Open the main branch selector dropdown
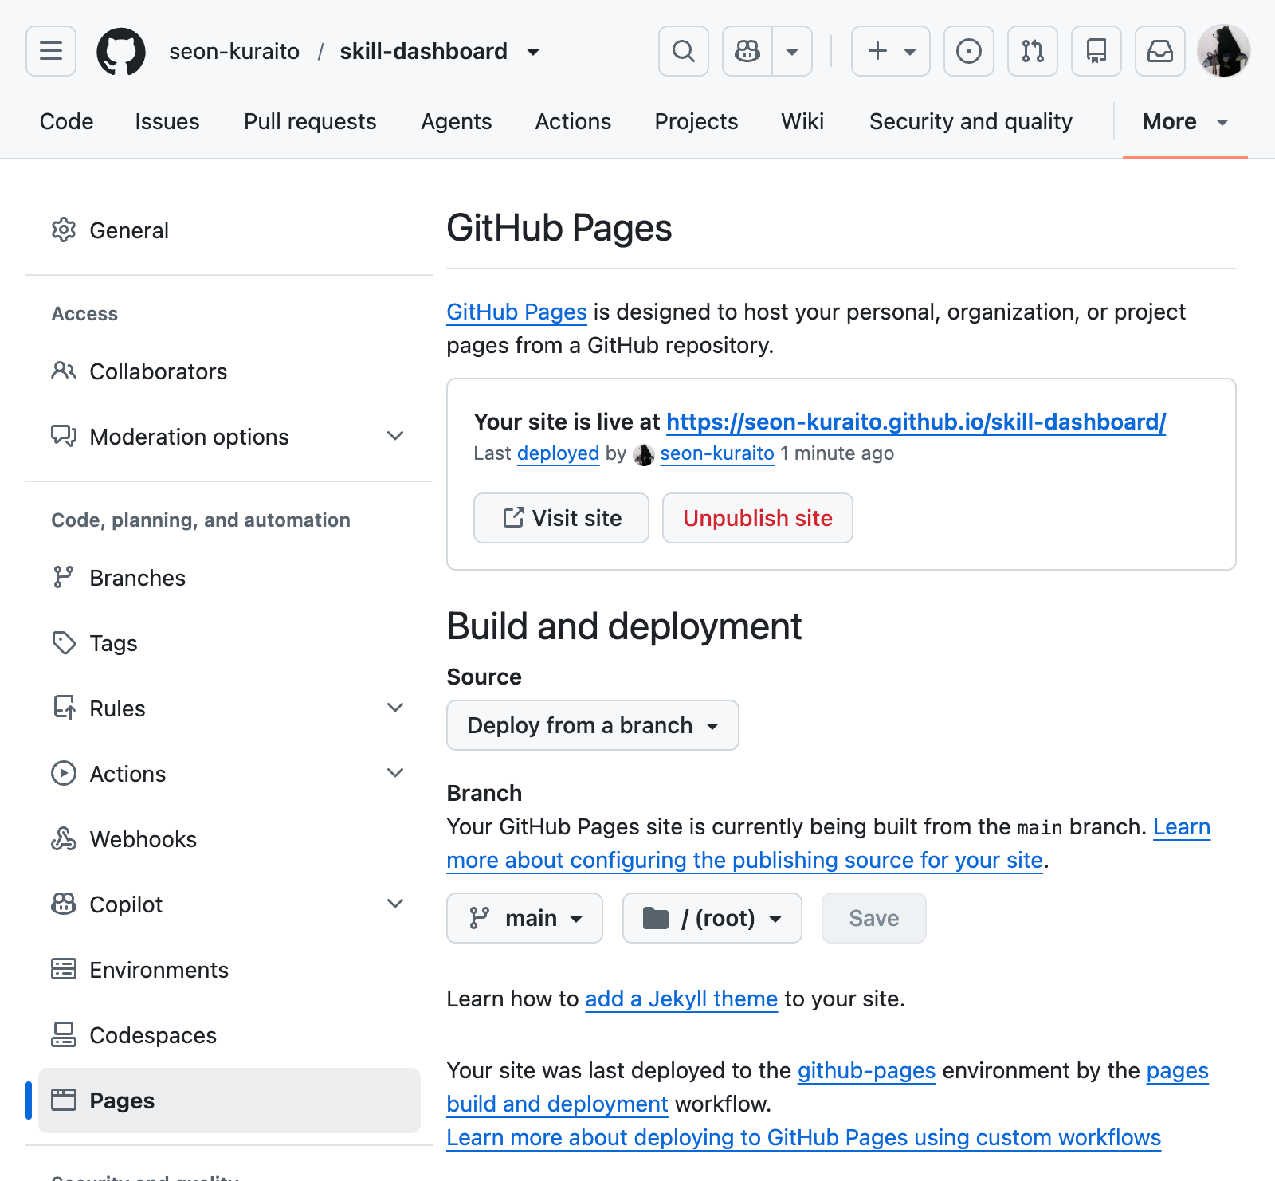Screen dimensions: 1275x1181 click(524, 918)
